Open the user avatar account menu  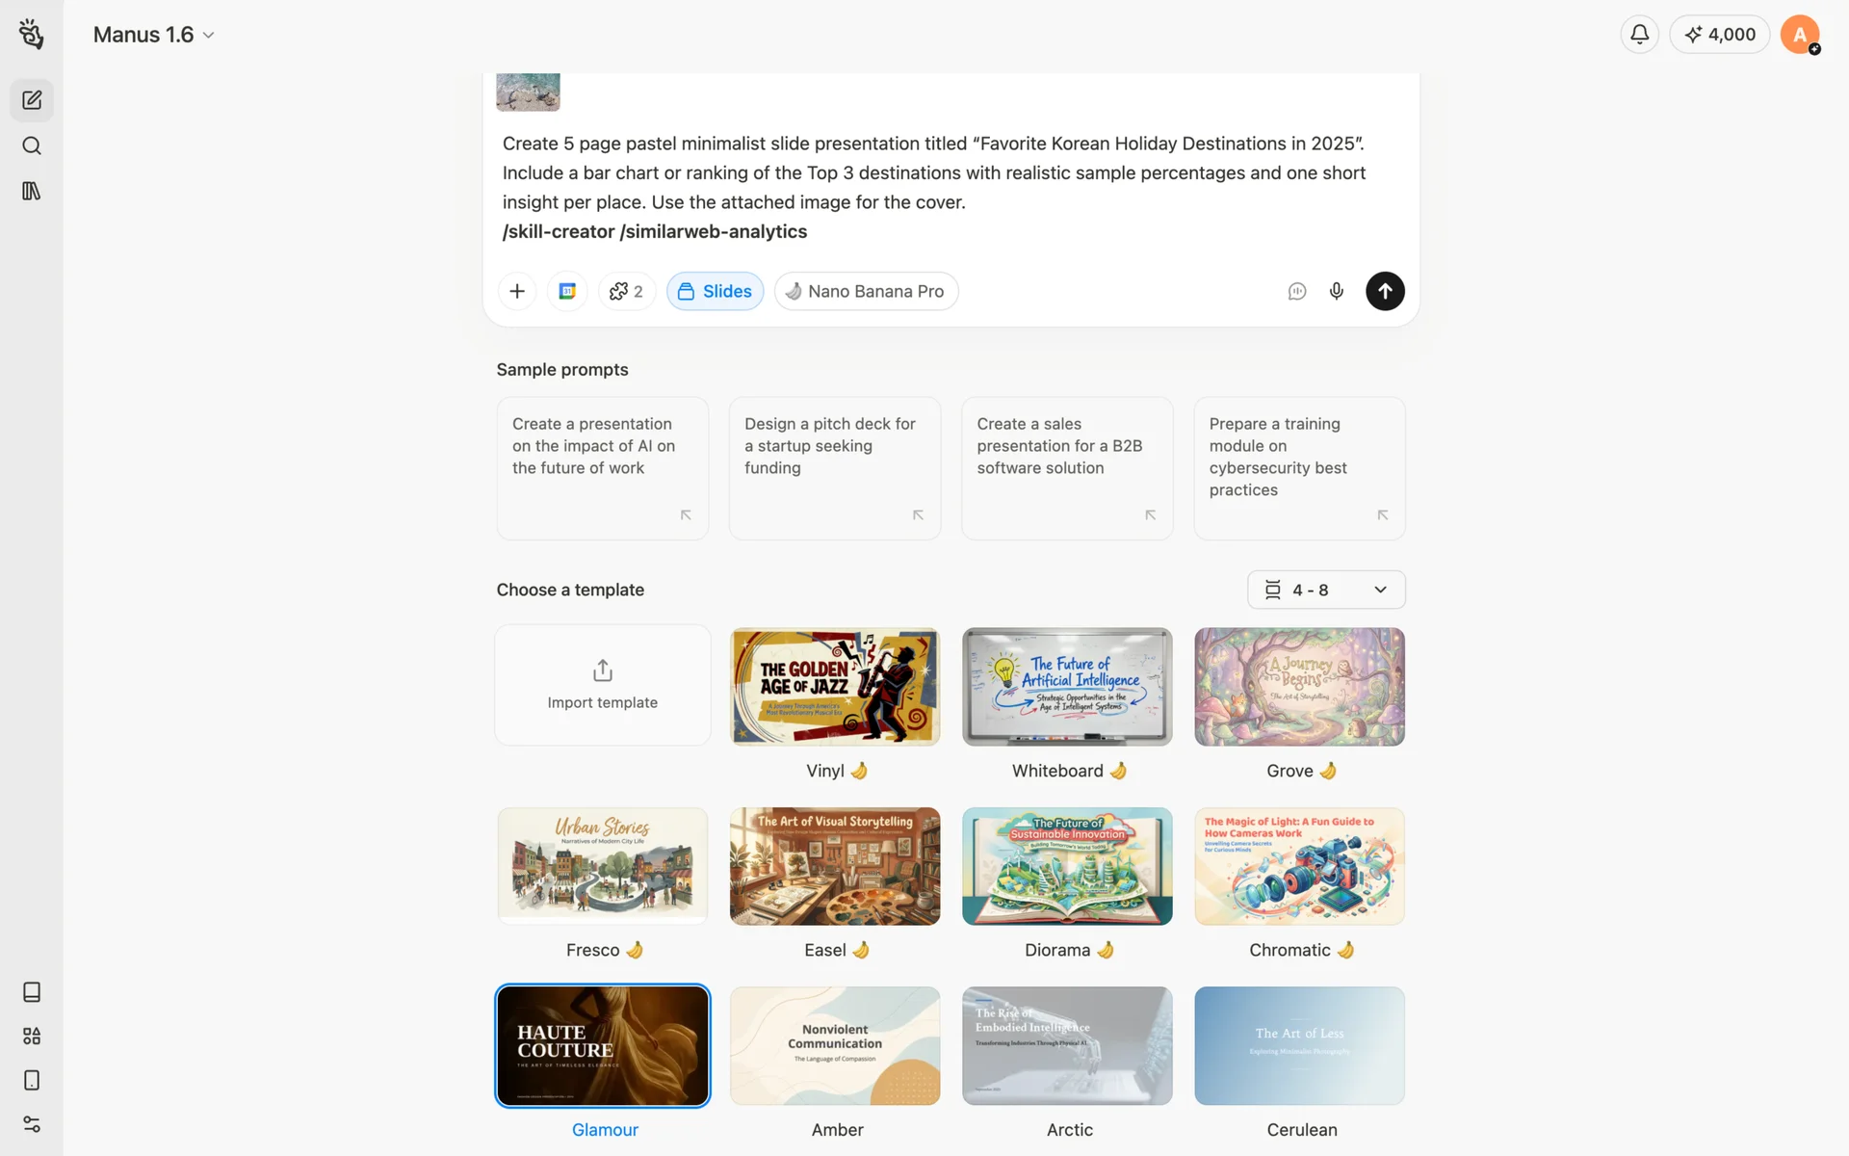(x=1799, y=35)
